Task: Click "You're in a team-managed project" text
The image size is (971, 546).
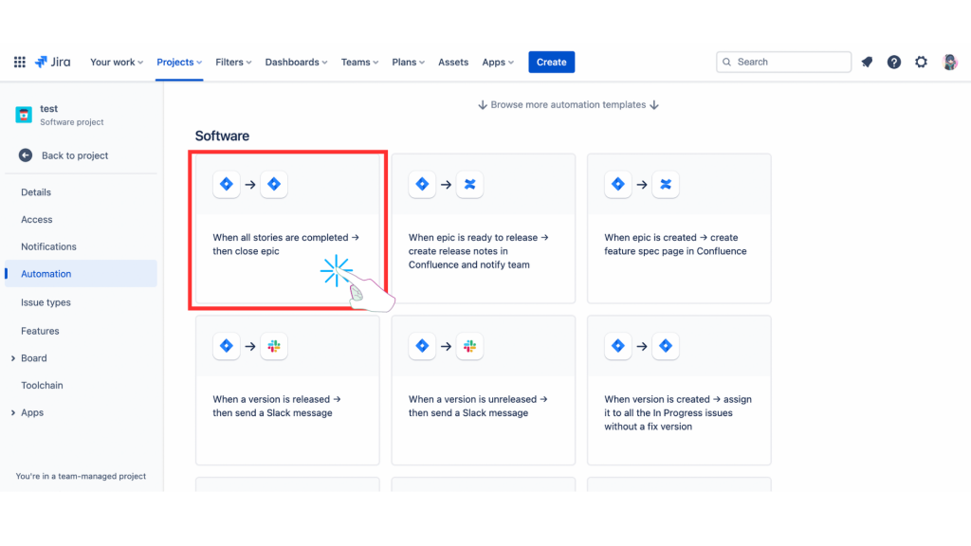Action: point(81,476)
